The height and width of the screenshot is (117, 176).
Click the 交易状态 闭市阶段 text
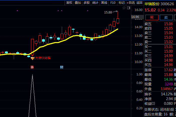pyautogui.click(x=159, y=110)
